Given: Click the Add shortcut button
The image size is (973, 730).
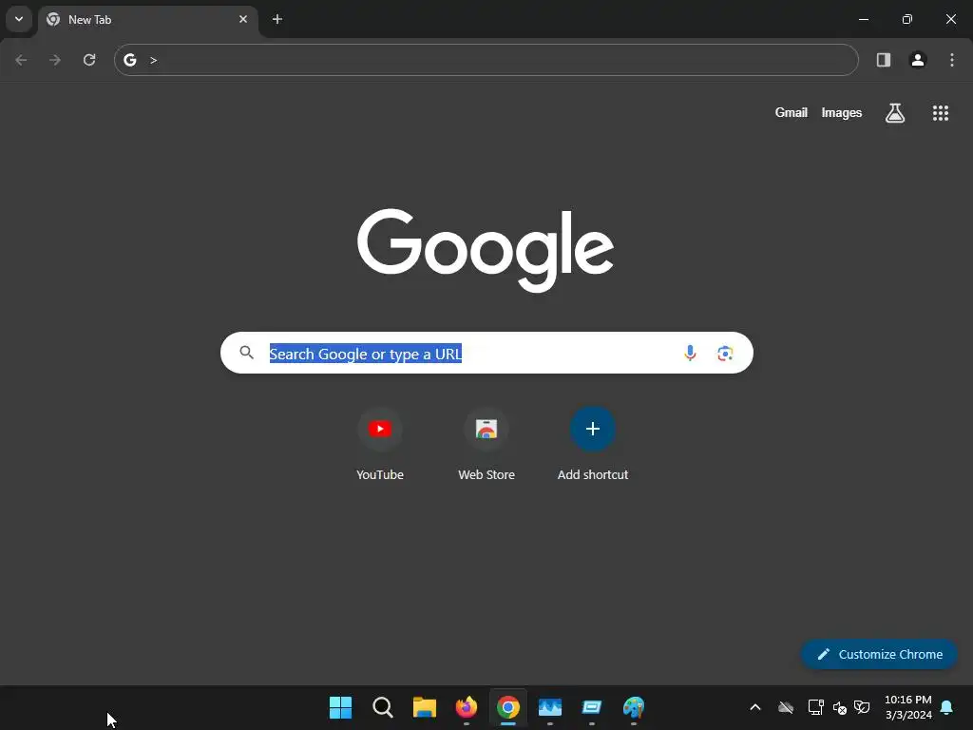Looking at the screenshot, I should tap(593, 445).
